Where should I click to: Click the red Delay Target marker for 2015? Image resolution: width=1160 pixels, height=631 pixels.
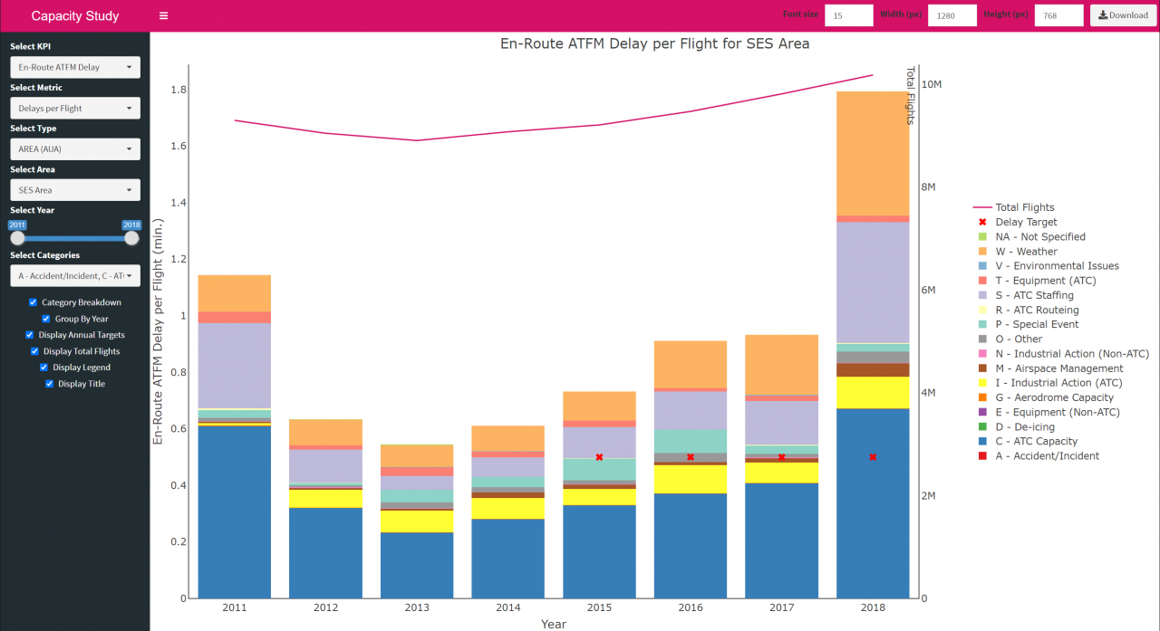coord(599,457)
